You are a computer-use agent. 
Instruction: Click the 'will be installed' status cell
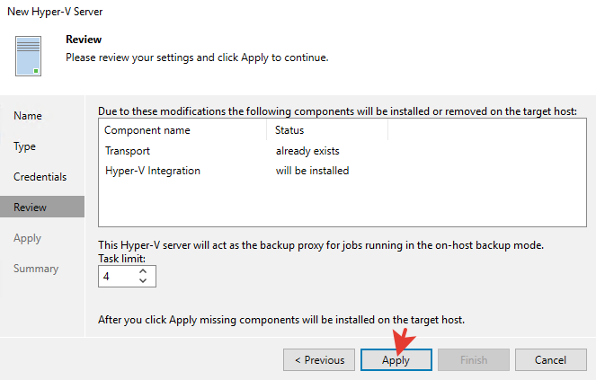[x=312, y=170]
